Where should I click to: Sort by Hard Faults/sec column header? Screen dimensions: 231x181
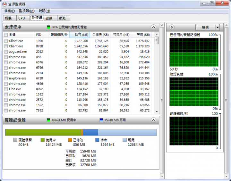tap(59, 35)
